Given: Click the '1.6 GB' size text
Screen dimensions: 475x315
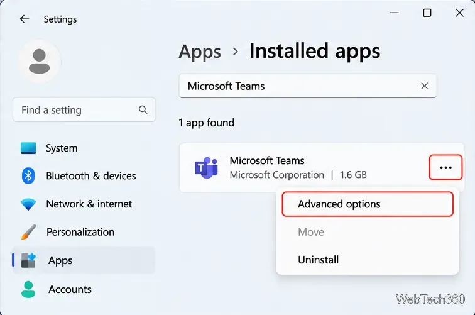Looking at the screenshot, I should point(353,175).
